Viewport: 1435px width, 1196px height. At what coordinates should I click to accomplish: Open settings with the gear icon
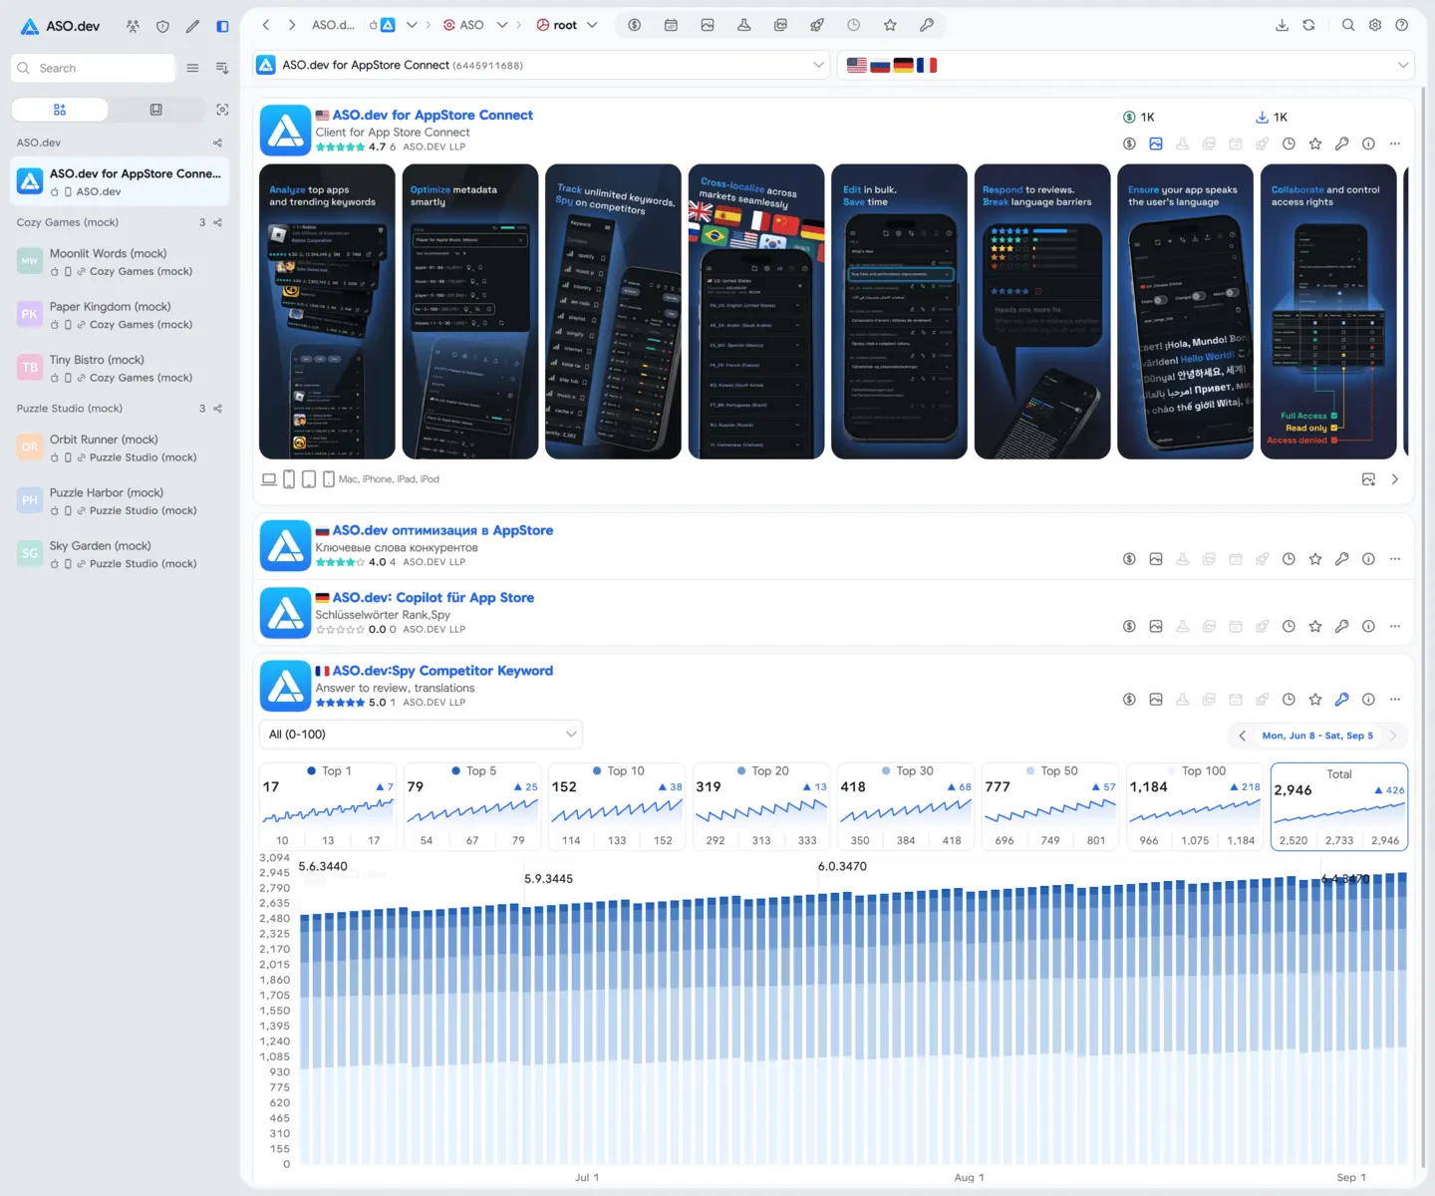click(x=1375, y=25)
